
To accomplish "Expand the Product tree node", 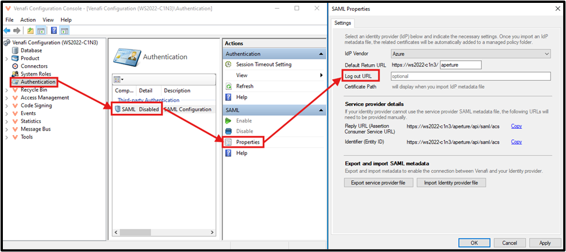I will point(7,58).
